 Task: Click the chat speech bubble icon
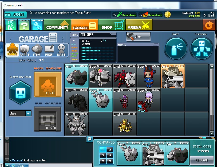coord(89,139)
